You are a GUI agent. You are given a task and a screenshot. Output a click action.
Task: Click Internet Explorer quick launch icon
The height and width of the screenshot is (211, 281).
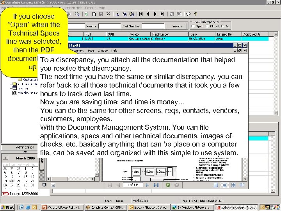tap(28, 207)
